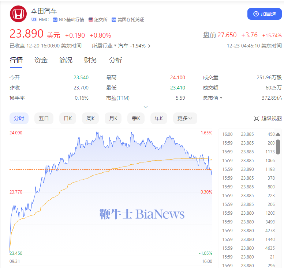Select the 年K chart period
284x268 pixels.
[x=159, y=118]
